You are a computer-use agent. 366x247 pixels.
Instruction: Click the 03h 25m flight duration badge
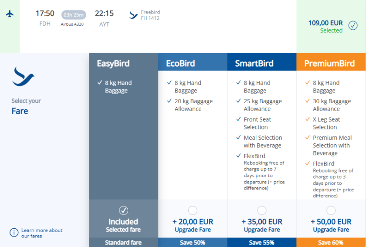[x=73, y=14]
